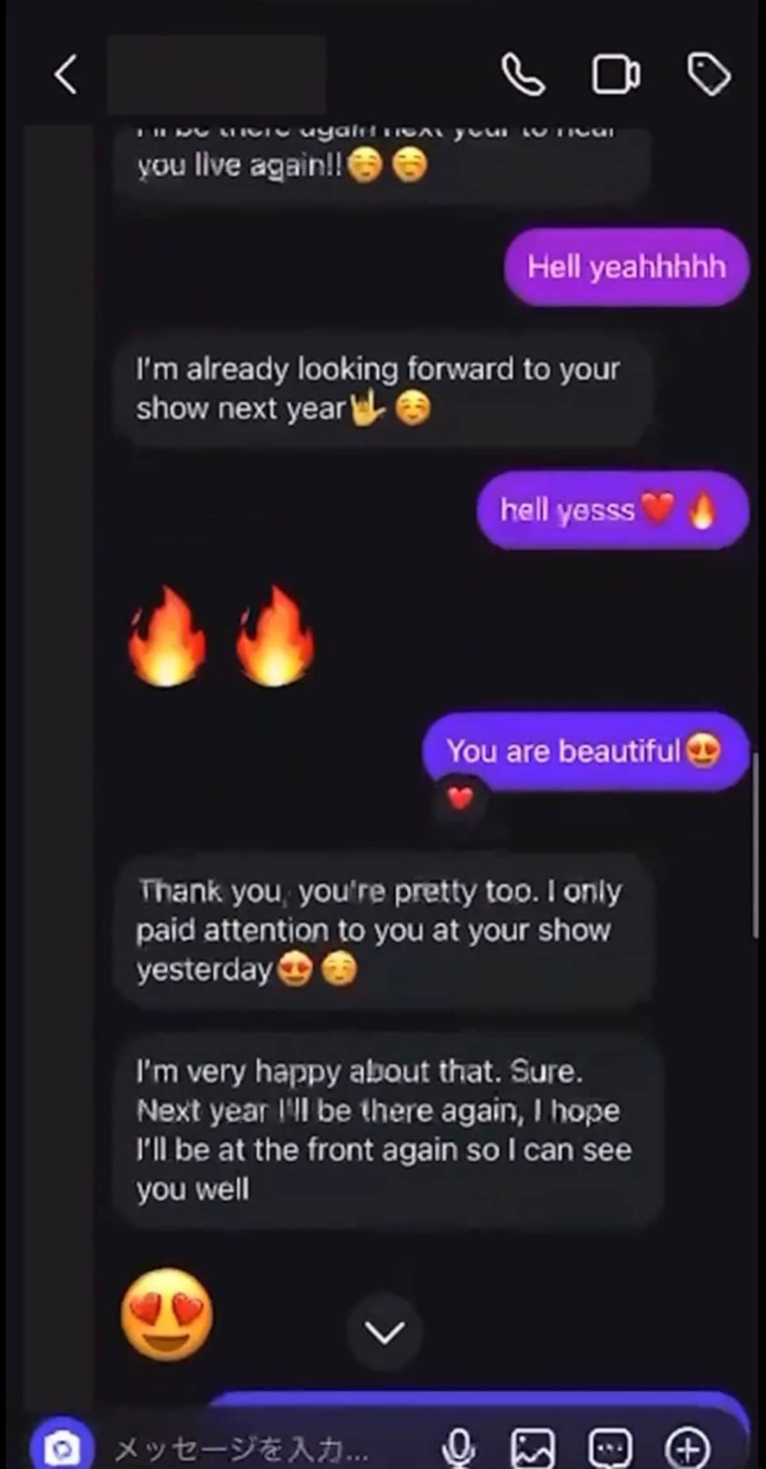Viewport: 766px width, 1469px height.
Task: Open more options with the plus icon
Action: tap(687, 1447)
